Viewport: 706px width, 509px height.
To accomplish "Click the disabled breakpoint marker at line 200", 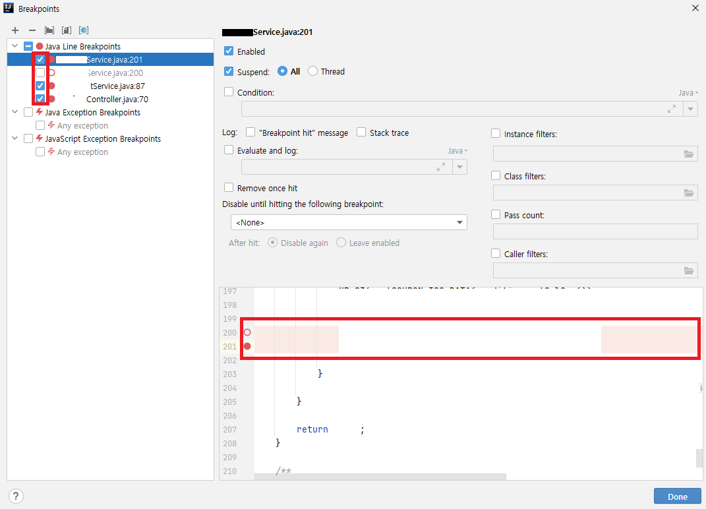I will click(247, 332).
